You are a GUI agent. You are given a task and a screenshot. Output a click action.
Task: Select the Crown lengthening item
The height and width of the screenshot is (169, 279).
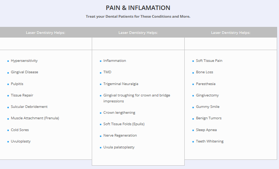119,113
